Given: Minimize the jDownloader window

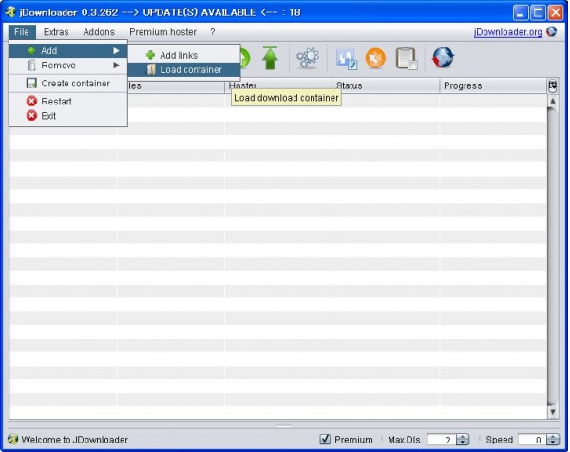Looking at the screenshot, I should pos(521,13).
